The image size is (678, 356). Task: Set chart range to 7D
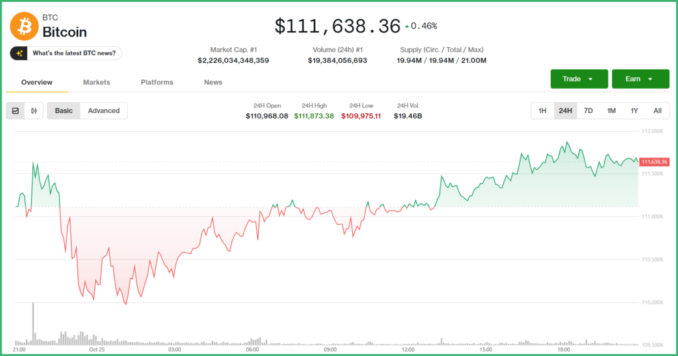tap(588, 111)
